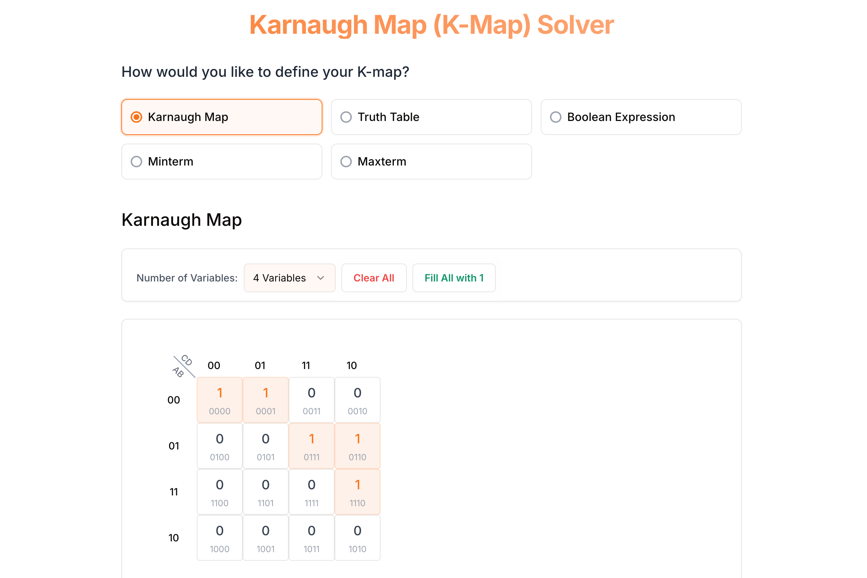Switch cell 0110 value

click(357, 446)
